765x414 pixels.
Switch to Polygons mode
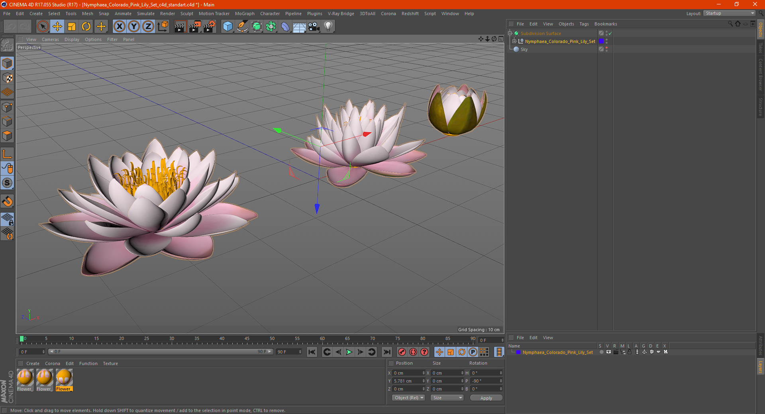coord(7,136)
